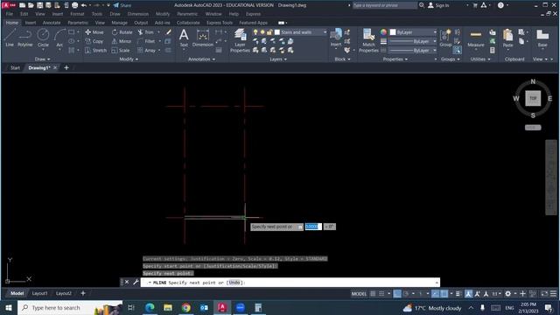Select the Polyline tool
This screenshot has width=560, height=315.
25,38
